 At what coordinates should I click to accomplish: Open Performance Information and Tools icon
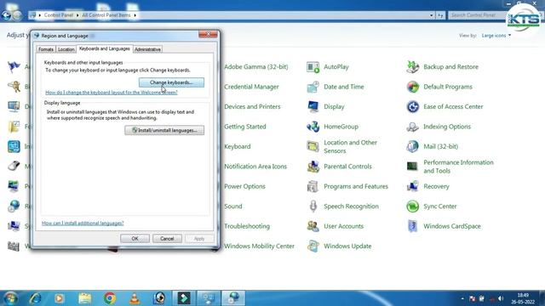tap(412, 167)
